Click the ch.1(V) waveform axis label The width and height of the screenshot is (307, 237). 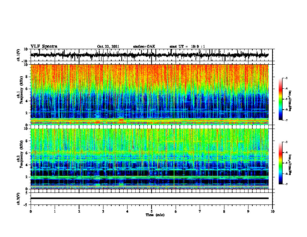[x=19, y=55]
